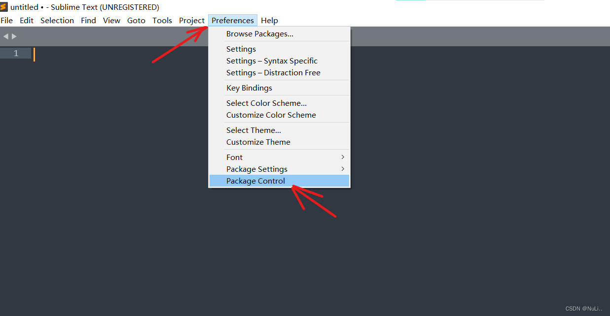
Task: Choose Settings – Syntax Specific
Action: click(272, 61)
